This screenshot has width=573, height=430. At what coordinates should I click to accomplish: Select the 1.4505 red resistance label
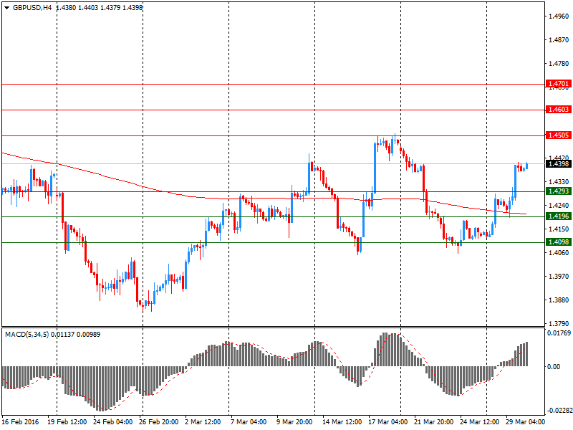(559, 135)
